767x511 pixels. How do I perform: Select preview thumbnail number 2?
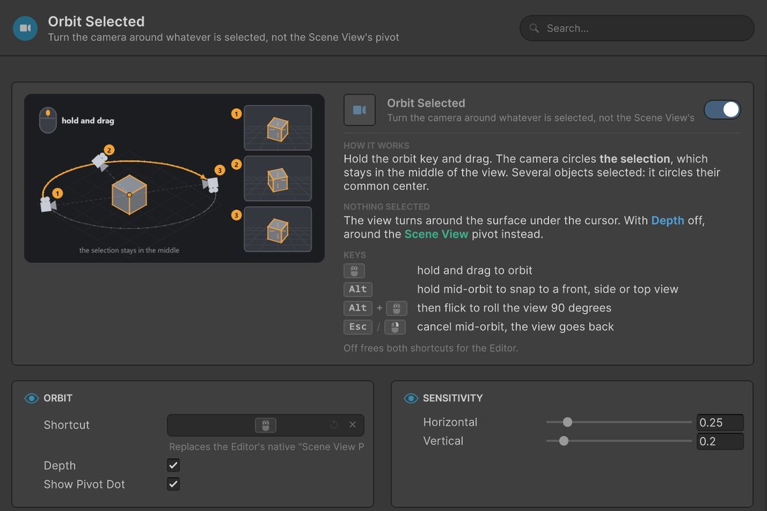point(278,178)
